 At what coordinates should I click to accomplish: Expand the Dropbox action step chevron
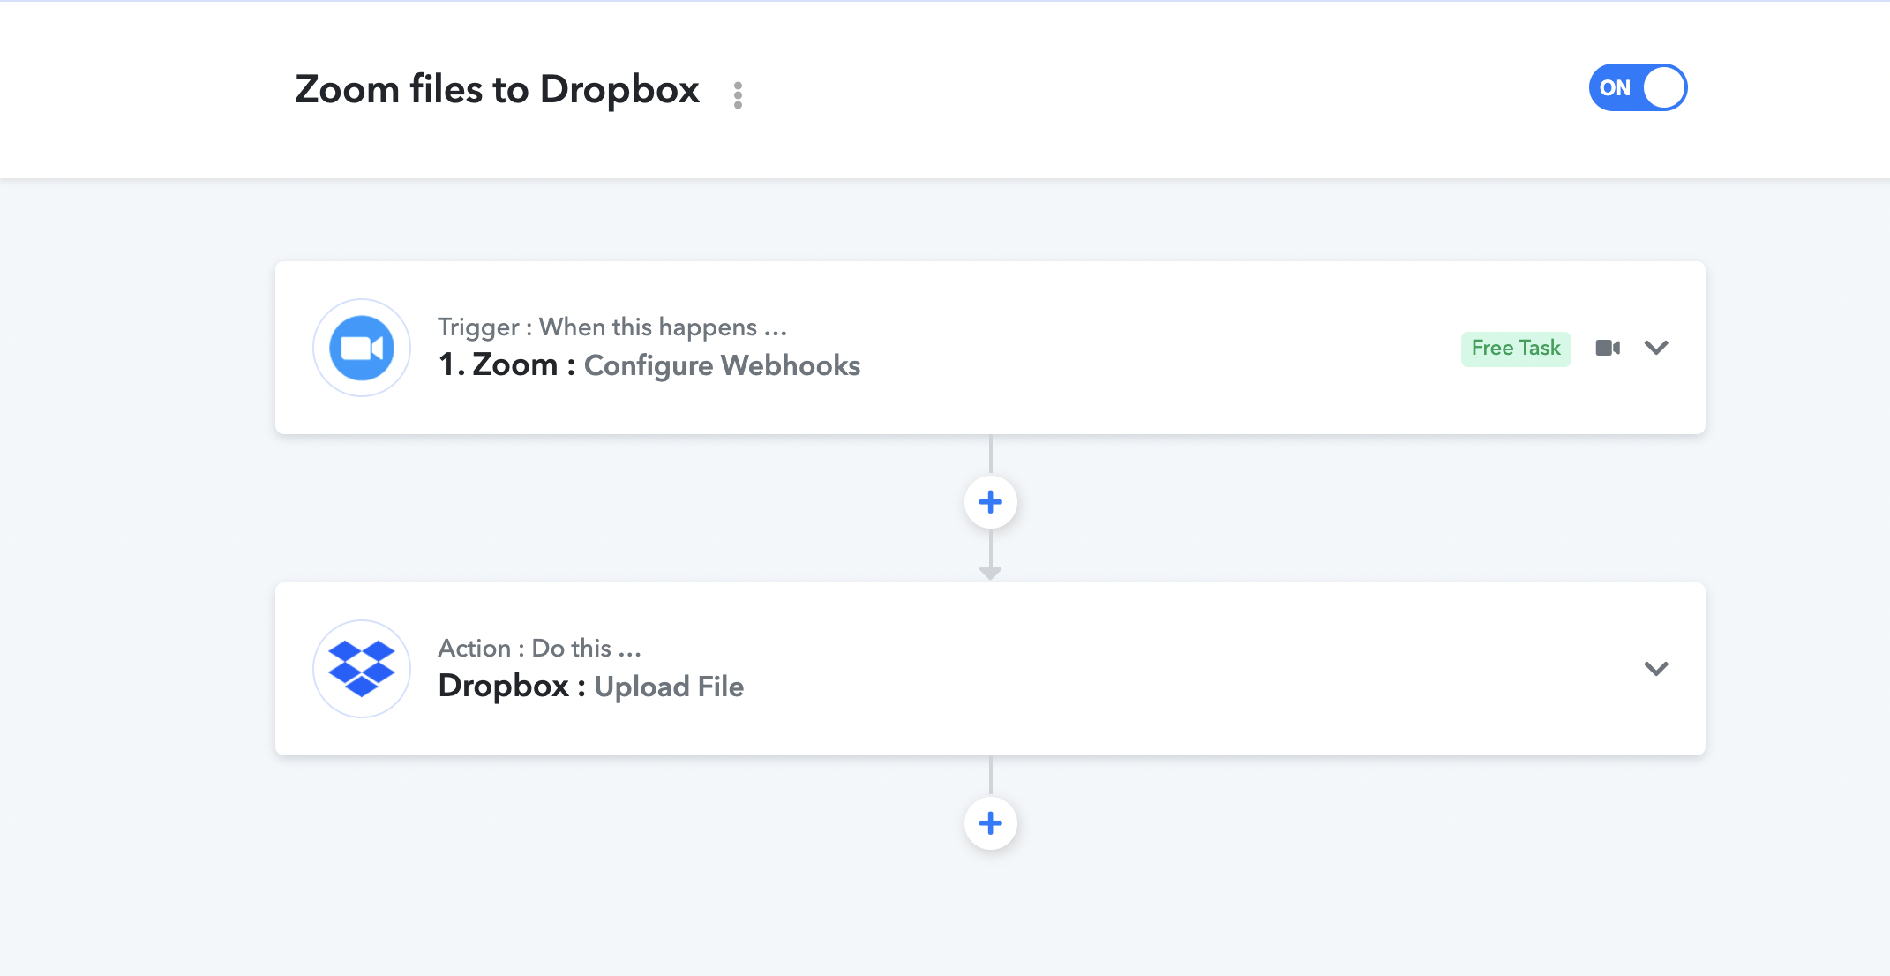1656,669
